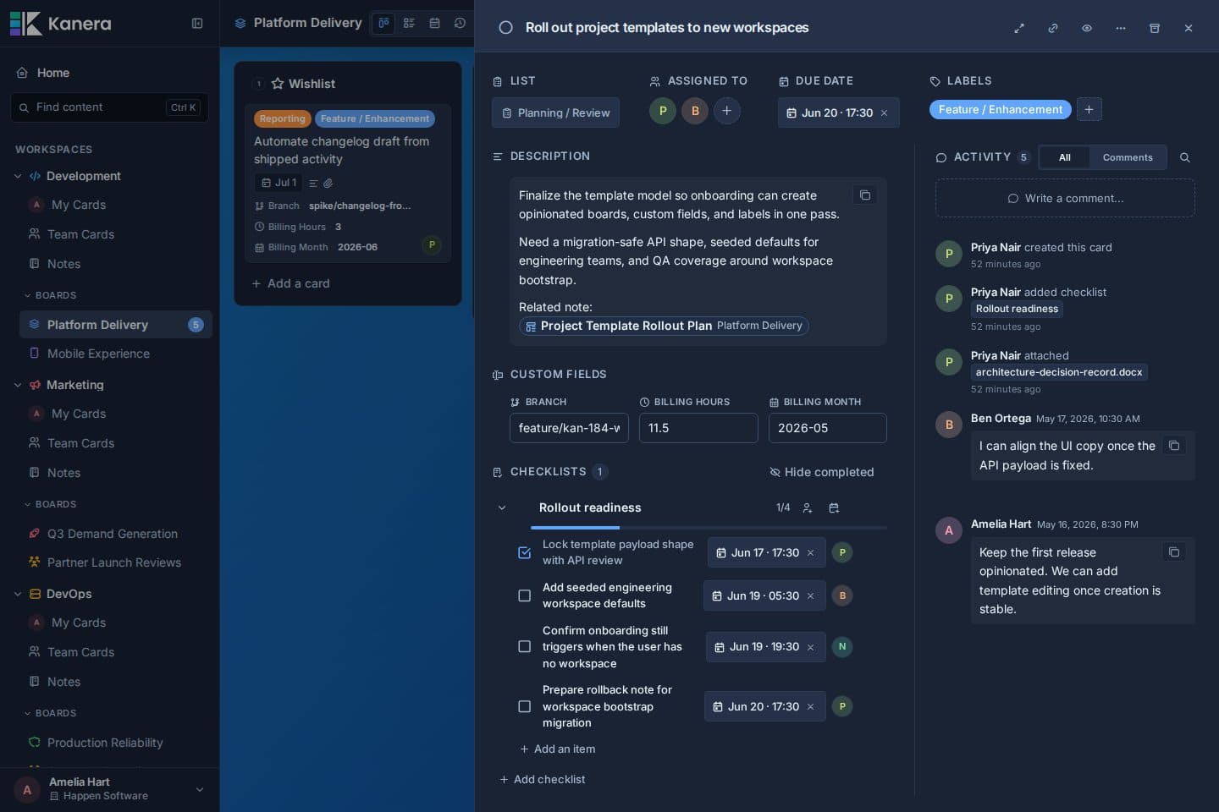Edit the Billing Hours field
The width and height of the screenshot is (1219, 812).
698,429
